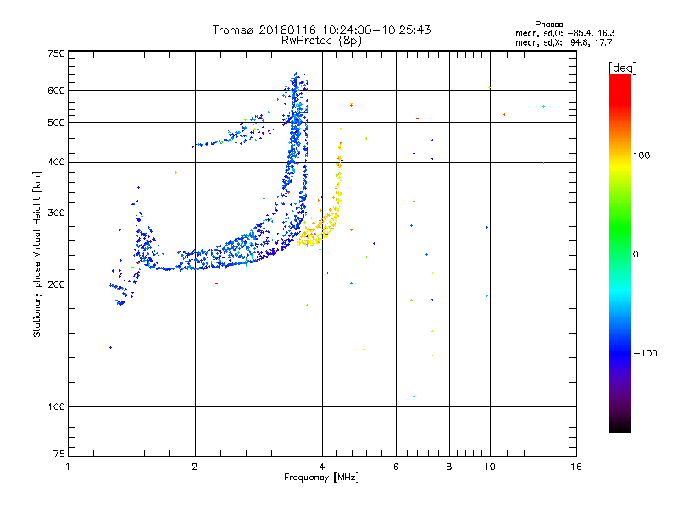Click the x-axis tick label '6'
Screen dimensions: 678x508
point(396,467)
